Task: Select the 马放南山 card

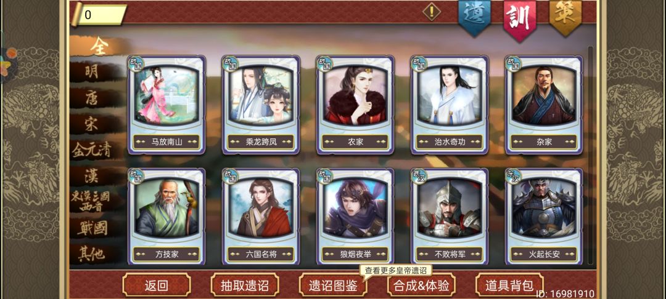Action: tap(167, 105)
